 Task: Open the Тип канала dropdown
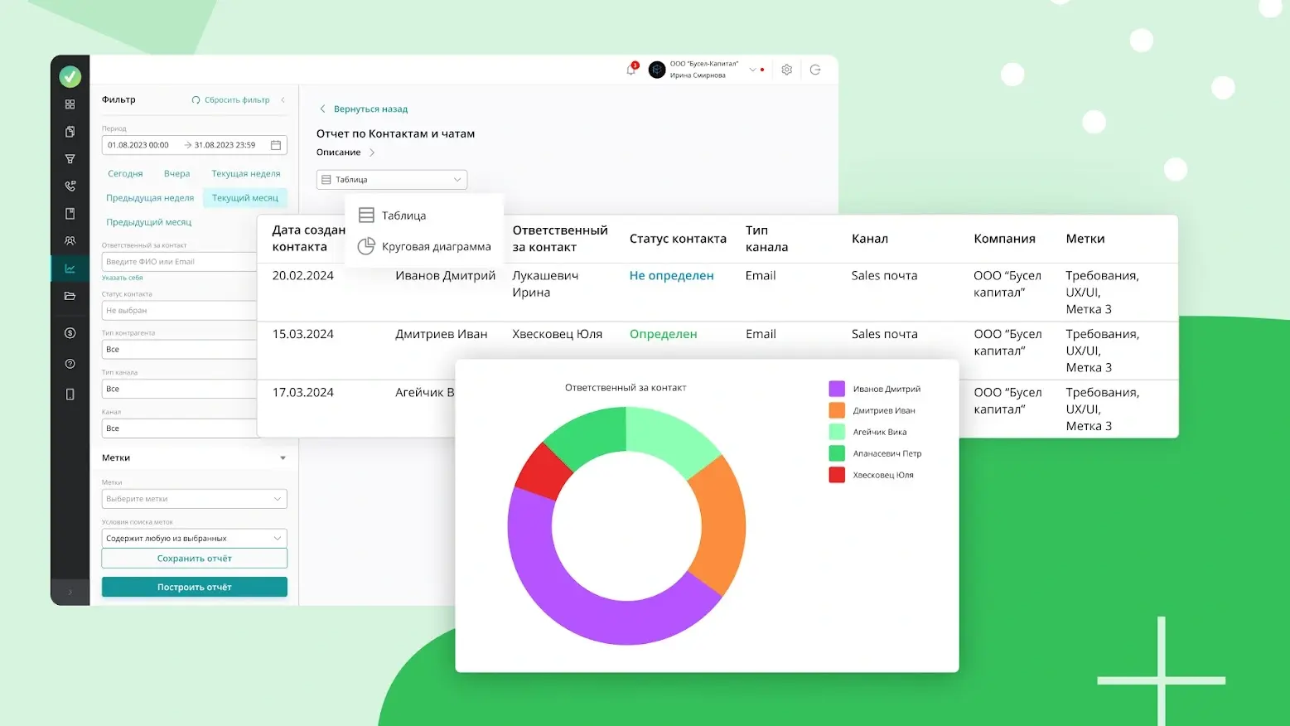179,390
